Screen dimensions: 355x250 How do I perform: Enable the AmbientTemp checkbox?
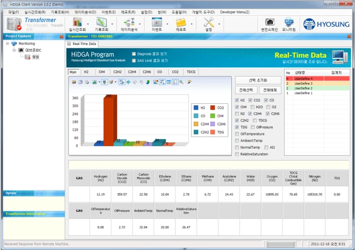click(237, 141)
